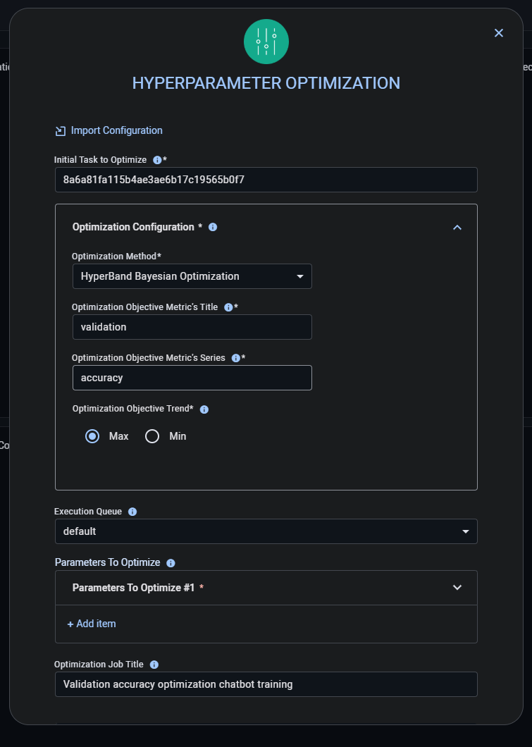This screenshot has width=532, height=747.
Task: Select the Initial Task to Optimize input field
Action: point(266,180)
